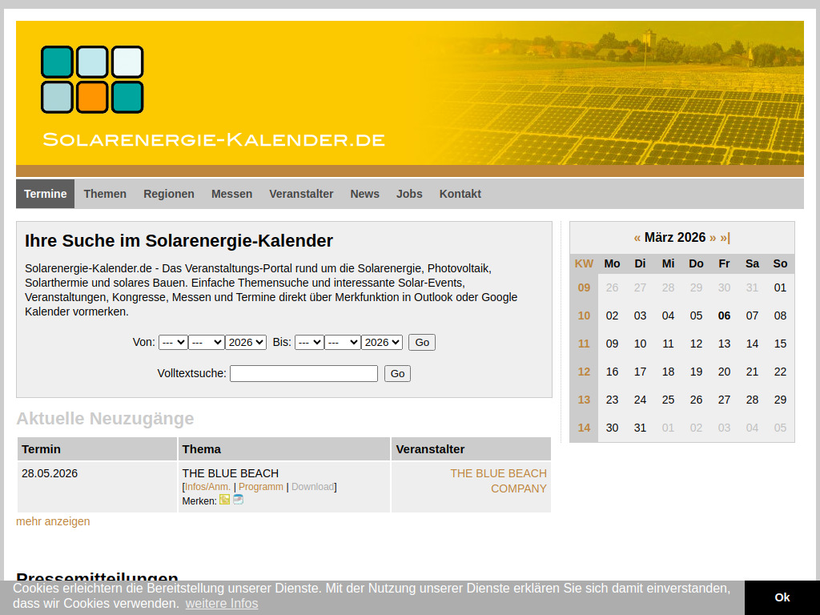Select the Messen navigation item
820x615 pixels.
(x=231, y=194)
